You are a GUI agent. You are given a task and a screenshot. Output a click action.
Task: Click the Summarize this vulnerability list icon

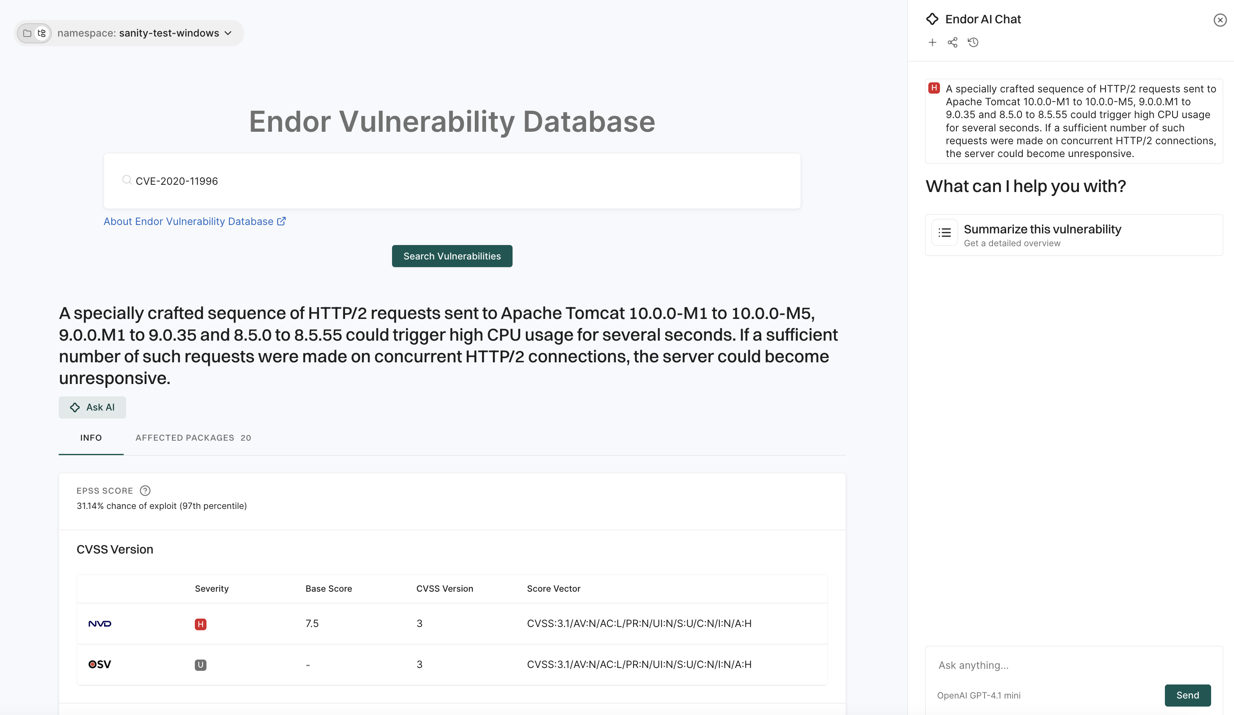tap(945, 233)
